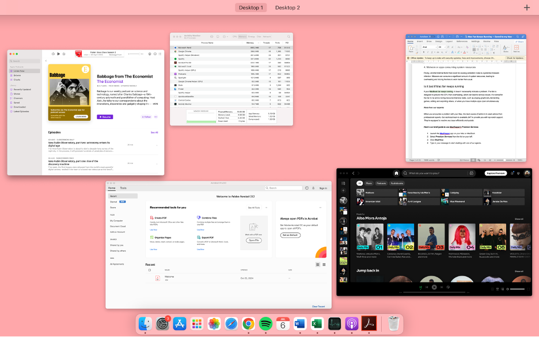
Task: Toggle the Music filter chip in Spotify
Action: 369,183
